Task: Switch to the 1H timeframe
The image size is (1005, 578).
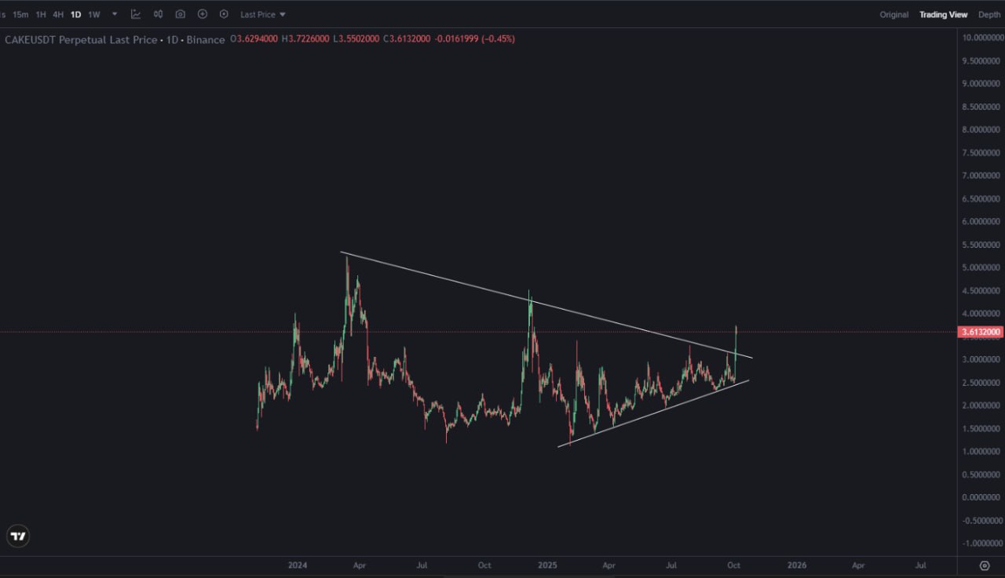Action: pyautogui.click(x=41, y=14)
